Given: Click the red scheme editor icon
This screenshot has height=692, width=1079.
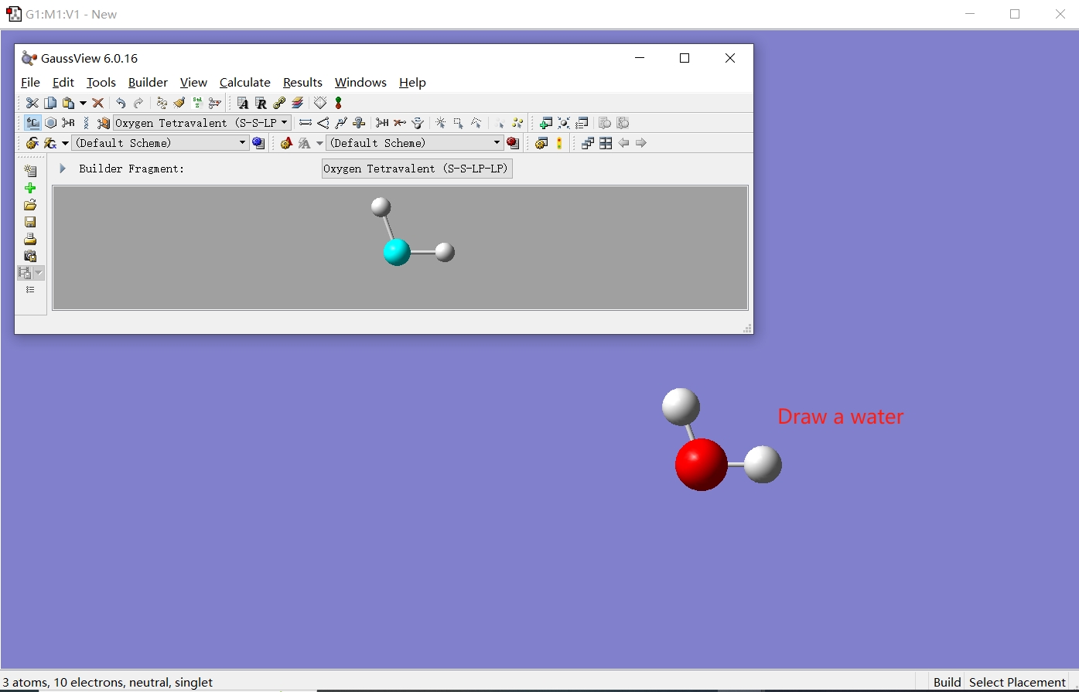Looking at the screenshot, I should (x=513, y=143).
